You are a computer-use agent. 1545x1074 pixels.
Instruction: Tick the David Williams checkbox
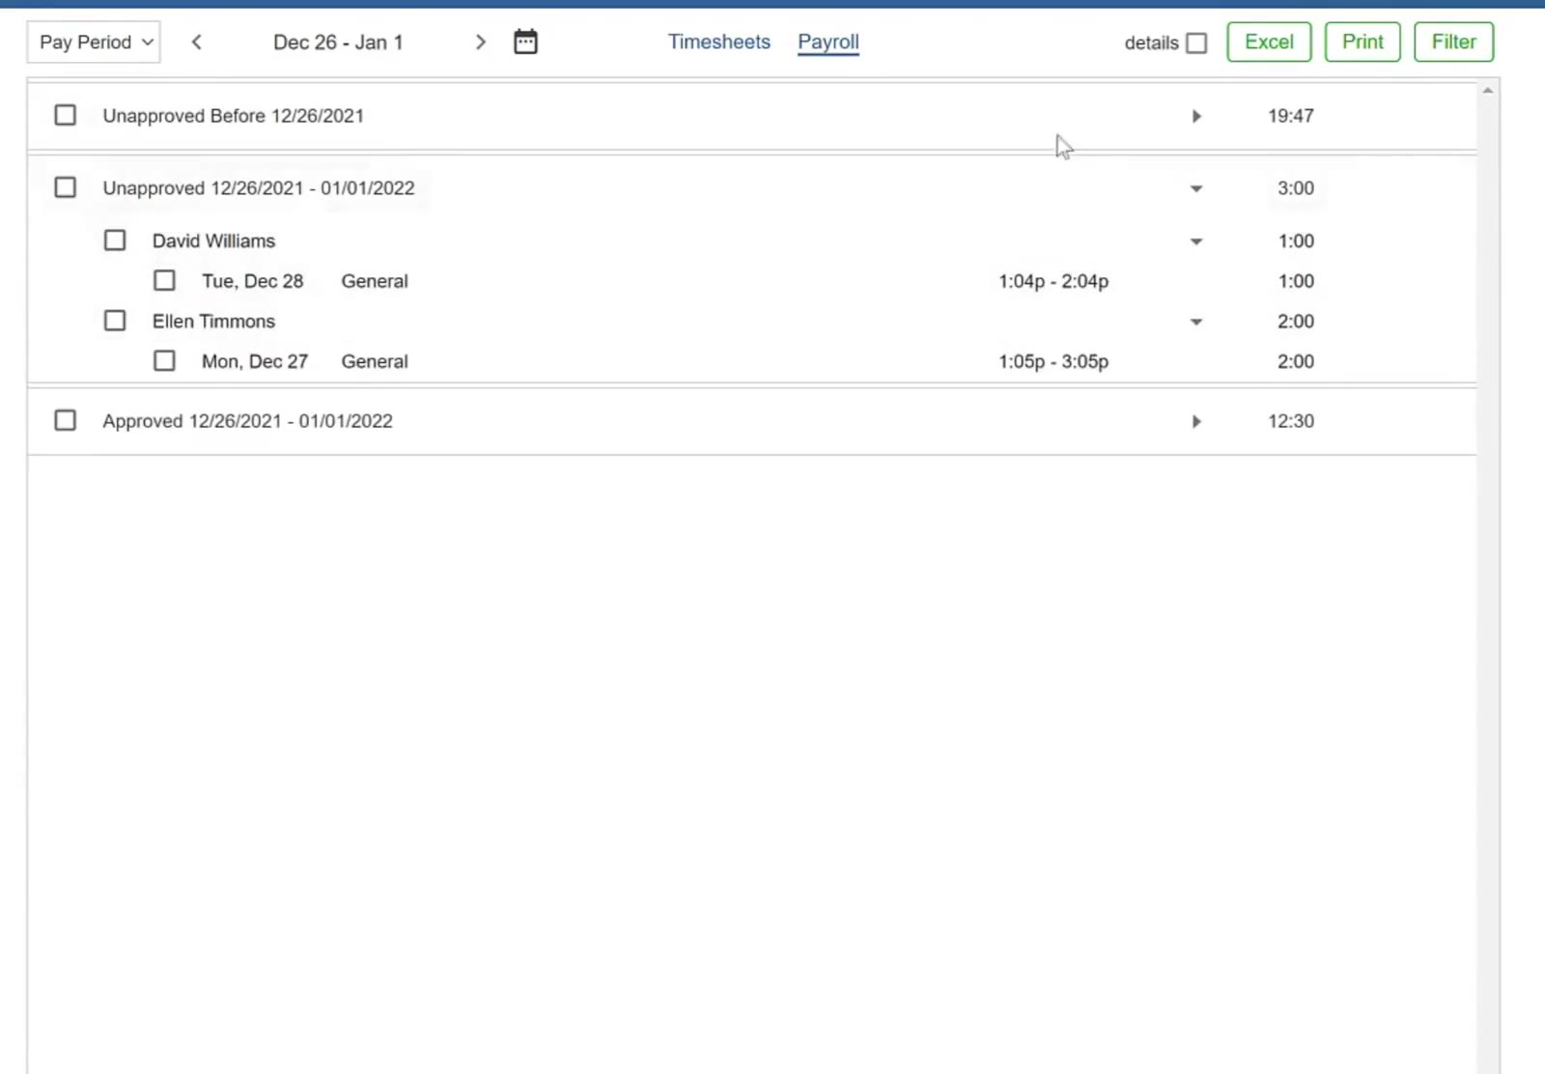[x=115, y=240]
